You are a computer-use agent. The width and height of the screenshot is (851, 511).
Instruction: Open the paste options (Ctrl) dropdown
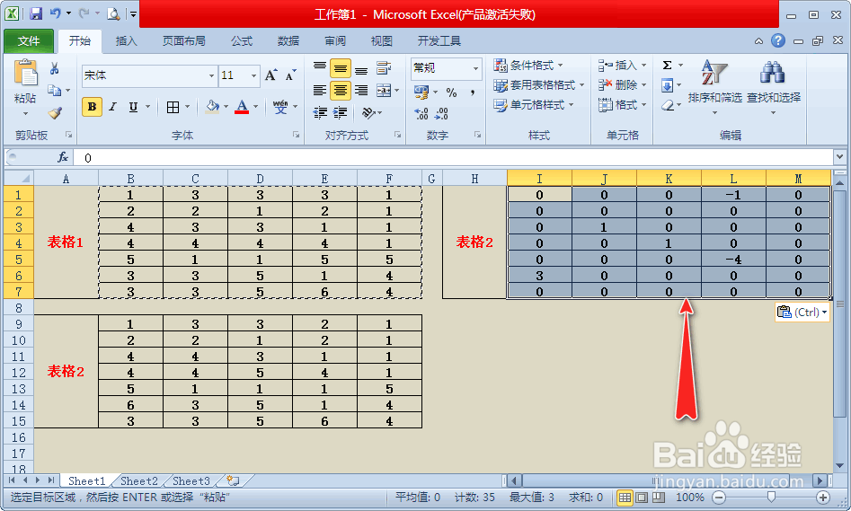(x=802, y=312)
